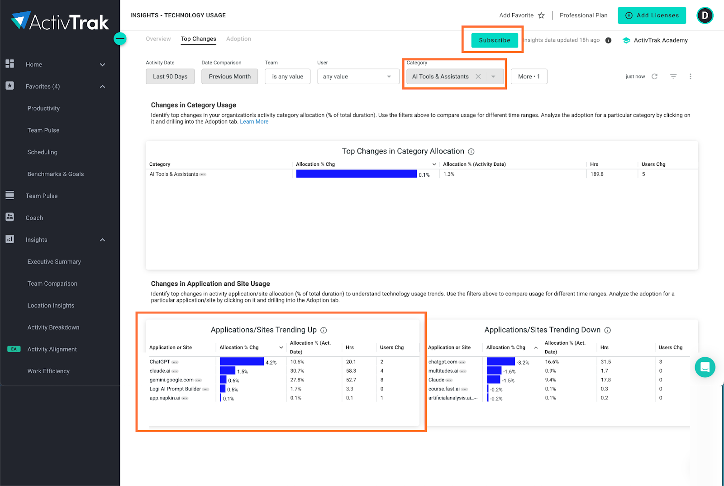Open the three-dot dashboard actions menu
Screen dimensions: 724x486
tap(690, 77)
